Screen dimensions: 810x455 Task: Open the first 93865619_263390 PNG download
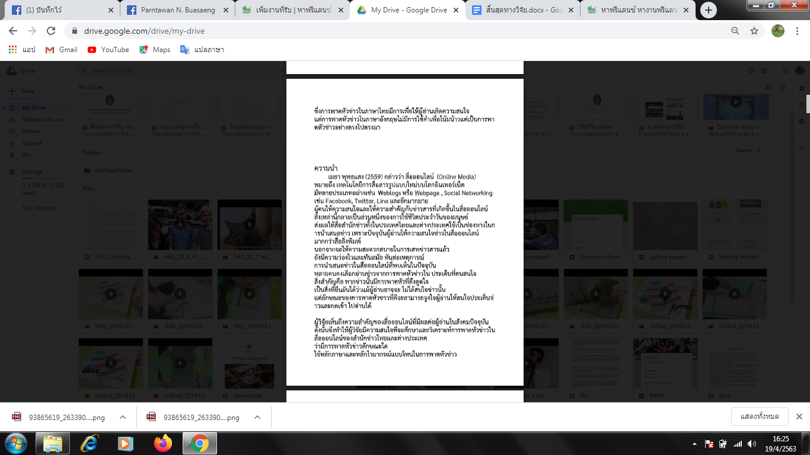pyautogui.click(x=59, y=417)
